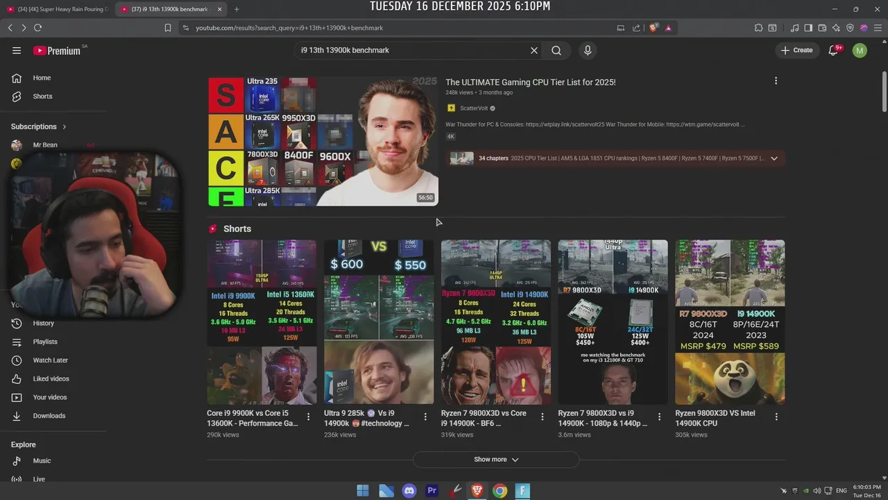Image resolution: width=888 pixels, height=500 pixels.
Task: Open the Ryzen 9800X3D VS Intel 14900K CPU short
Action: [x=730, y=322]
